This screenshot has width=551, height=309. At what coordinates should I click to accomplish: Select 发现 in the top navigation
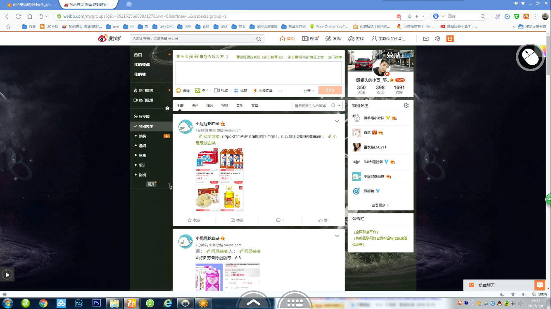coord(333,39)
